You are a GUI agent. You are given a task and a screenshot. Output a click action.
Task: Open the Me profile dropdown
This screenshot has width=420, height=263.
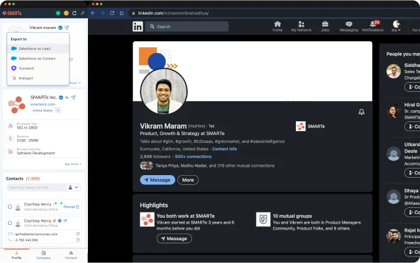point(396,26)
